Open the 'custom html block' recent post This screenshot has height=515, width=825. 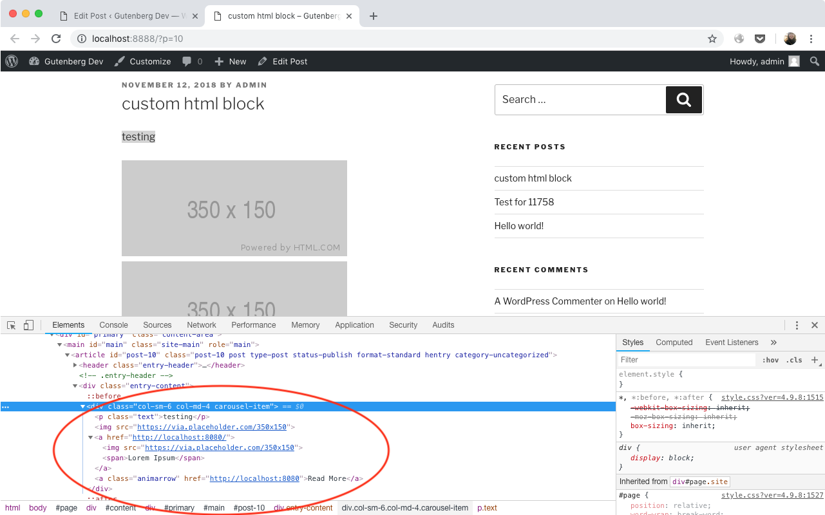click(533, 178)
